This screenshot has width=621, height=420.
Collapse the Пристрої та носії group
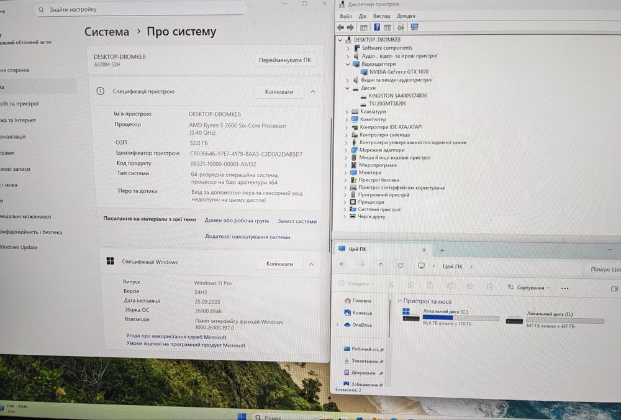click(399, 301)
